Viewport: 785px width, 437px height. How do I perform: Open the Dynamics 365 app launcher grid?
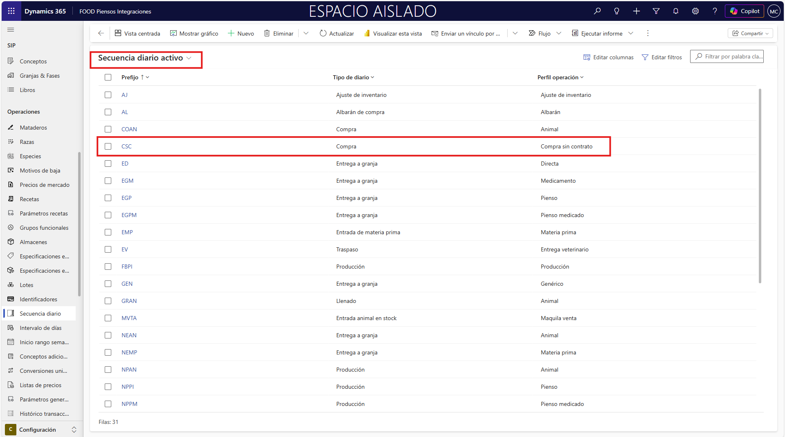coord(11,11)
